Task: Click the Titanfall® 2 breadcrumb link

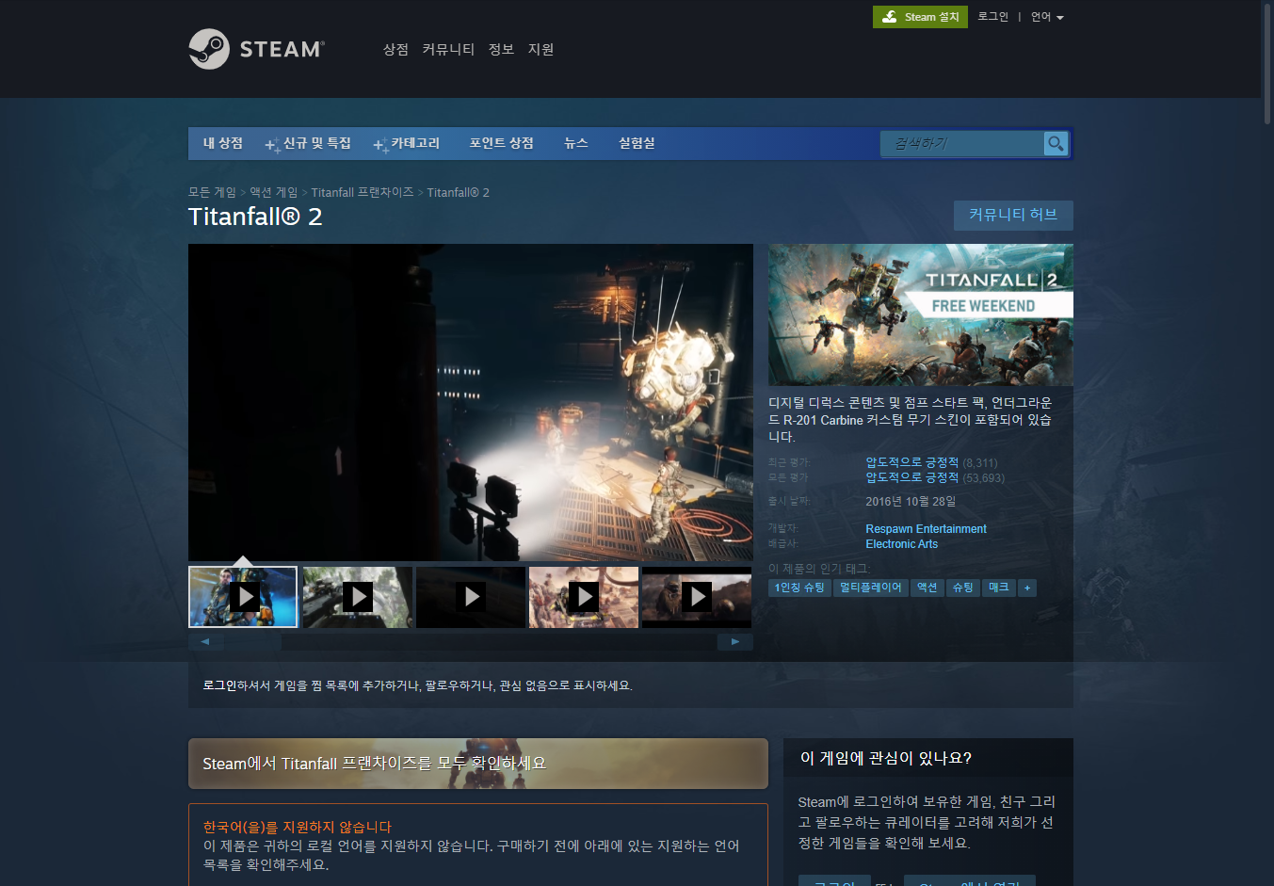Action: [x=458, y=192]
